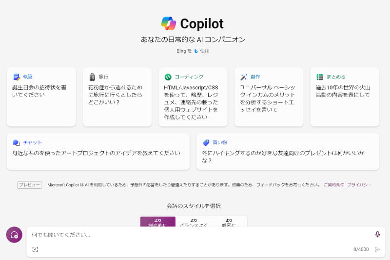Click the 旅行 luggage icon
This screenshot has height=260, width=390.
coord(92,77)
